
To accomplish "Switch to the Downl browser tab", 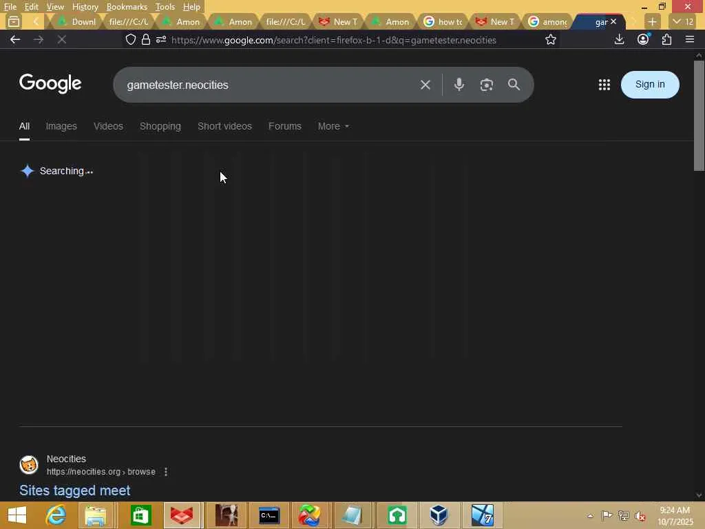I will pyautogui.click(x=76, y=21).
